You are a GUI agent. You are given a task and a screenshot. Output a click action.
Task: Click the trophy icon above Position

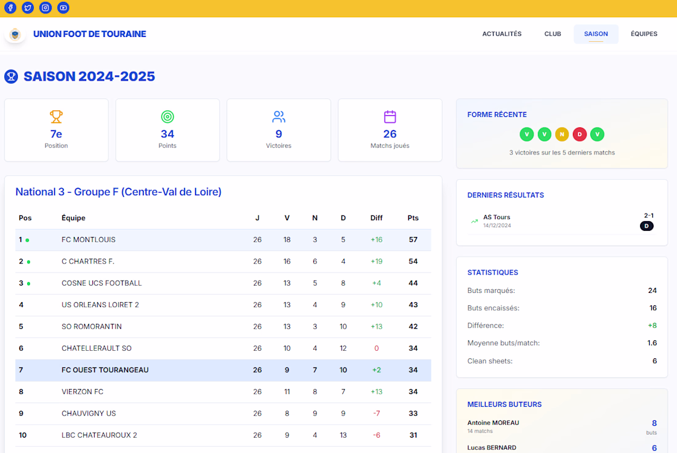click(56, 116)
